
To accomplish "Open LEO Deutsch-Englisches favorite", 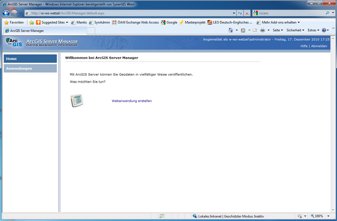I will [x=230, y=22].
